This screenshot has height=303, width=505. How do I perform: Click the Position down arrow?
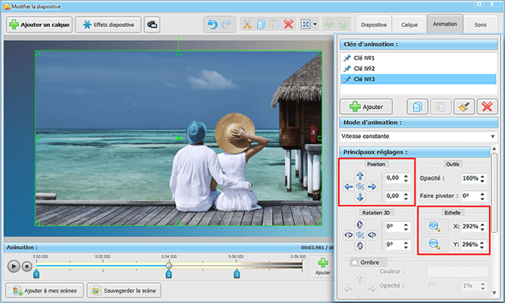click(360, 197)
